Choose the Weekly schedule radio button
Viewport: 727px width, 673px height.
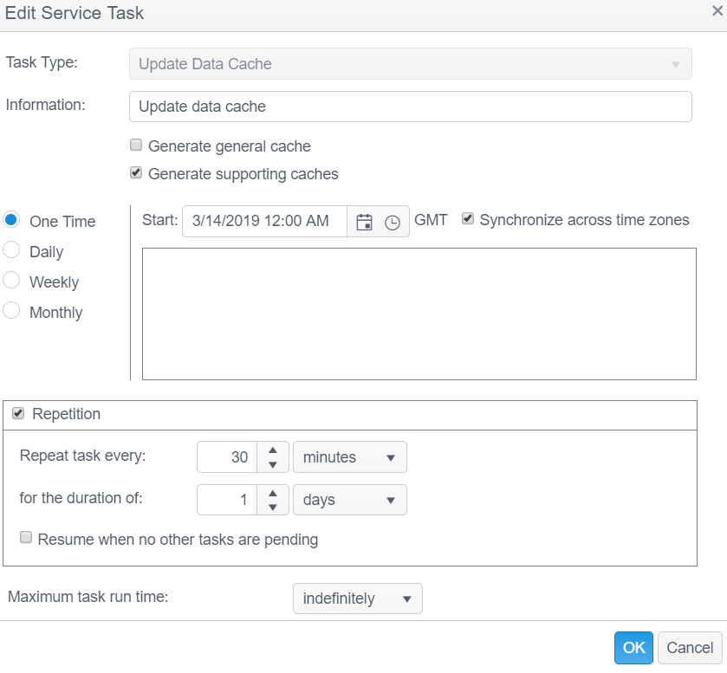(x=11, y=281)
